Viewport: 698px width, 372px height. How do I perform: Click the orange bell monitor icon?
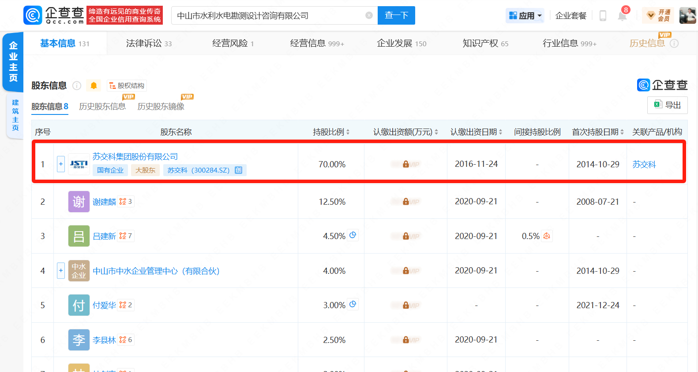(94, 85)
